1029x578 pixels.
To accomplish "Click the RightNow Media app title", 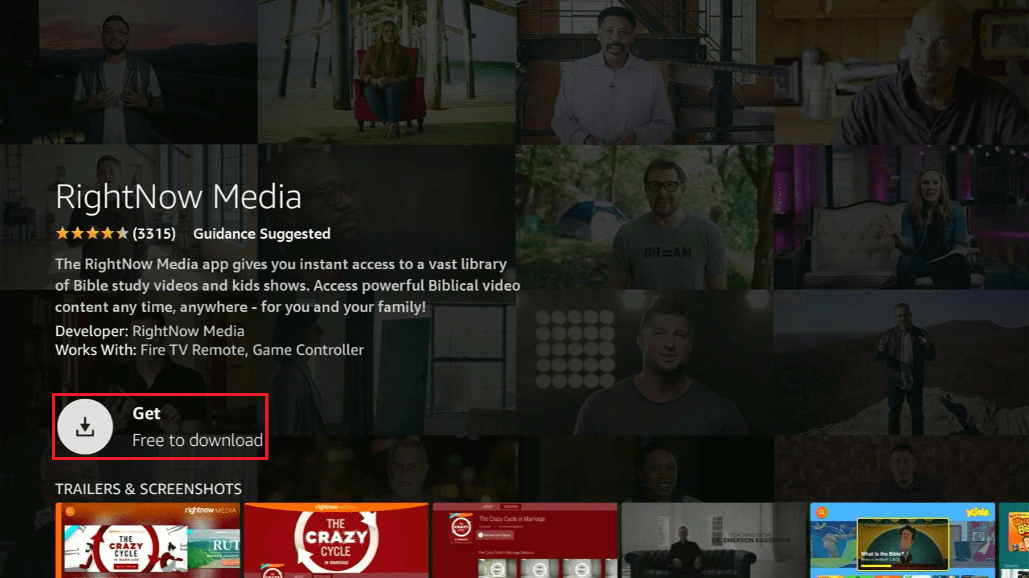I will pos(178,196).
